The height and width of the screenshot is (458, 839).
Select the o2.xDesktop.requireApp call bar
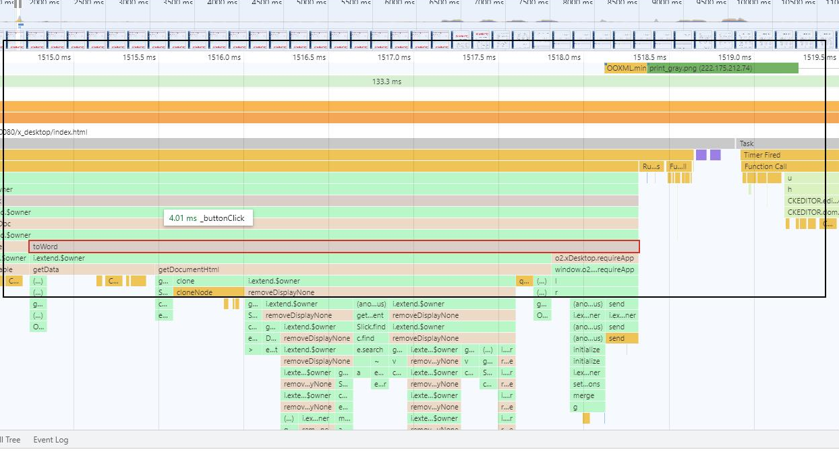(594, 258)
